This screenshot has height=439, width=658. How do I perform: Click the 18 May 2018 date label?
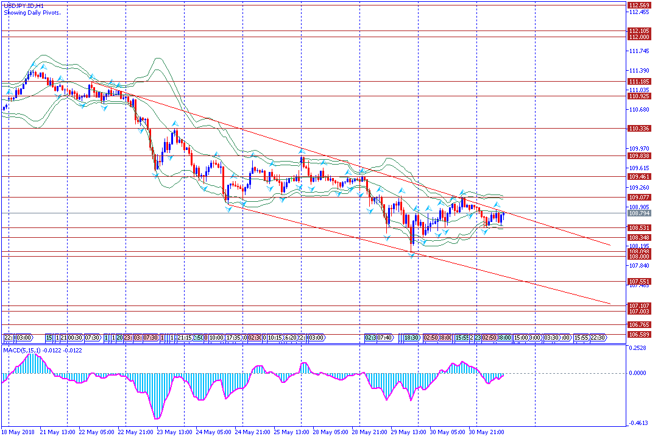click(18, 432)
